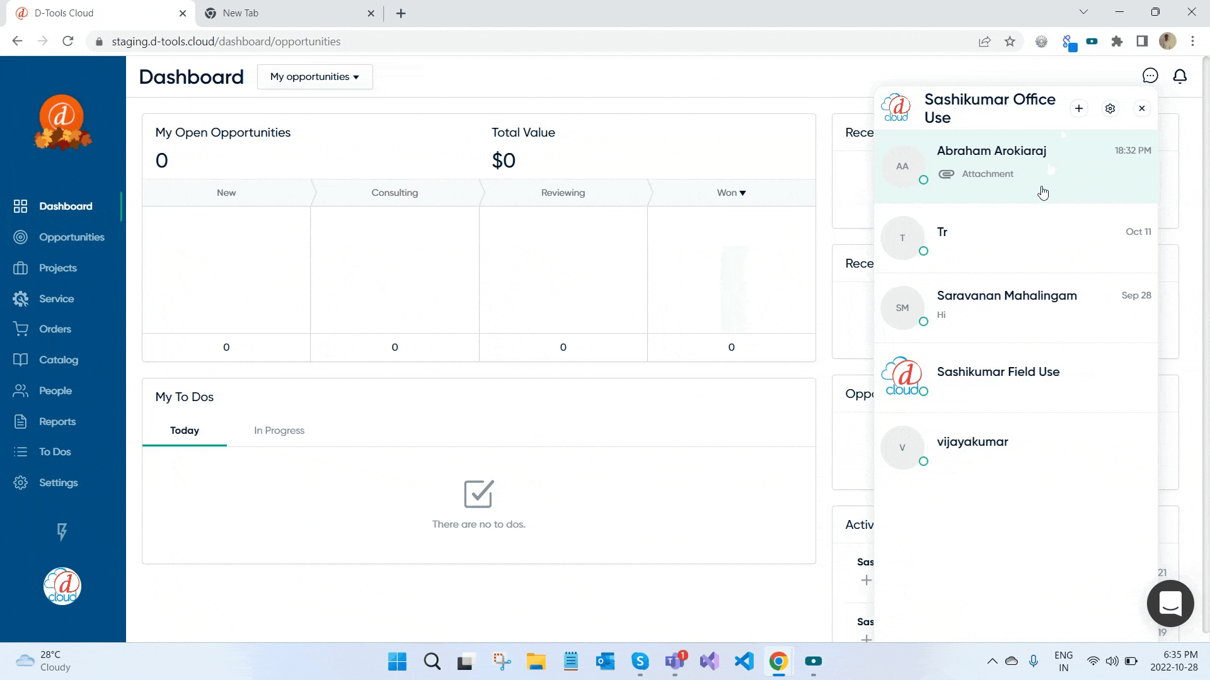Click Won column expander arrow

(743, 193)
